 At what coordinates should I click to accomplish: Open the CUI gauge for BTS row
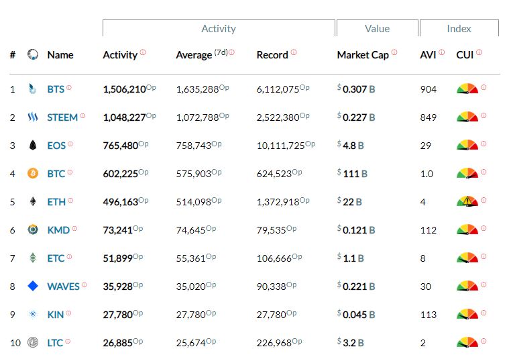point(467,89)
